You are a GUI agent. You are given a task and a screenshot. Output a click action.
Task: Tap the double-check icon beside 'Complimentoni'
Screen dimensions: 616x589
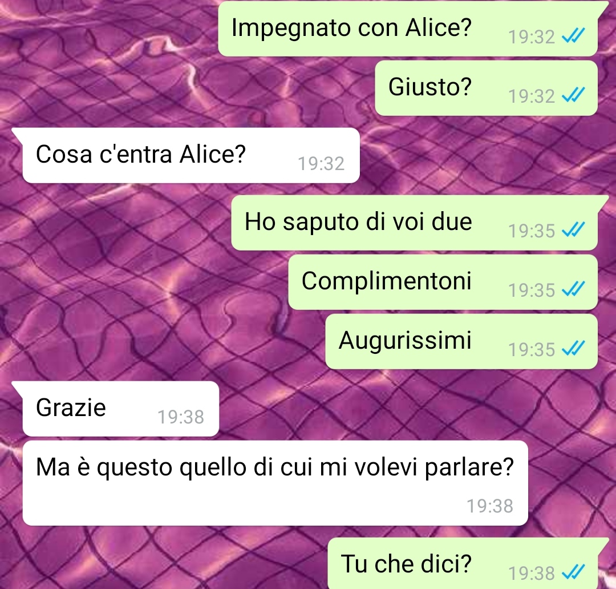[573, 289]
